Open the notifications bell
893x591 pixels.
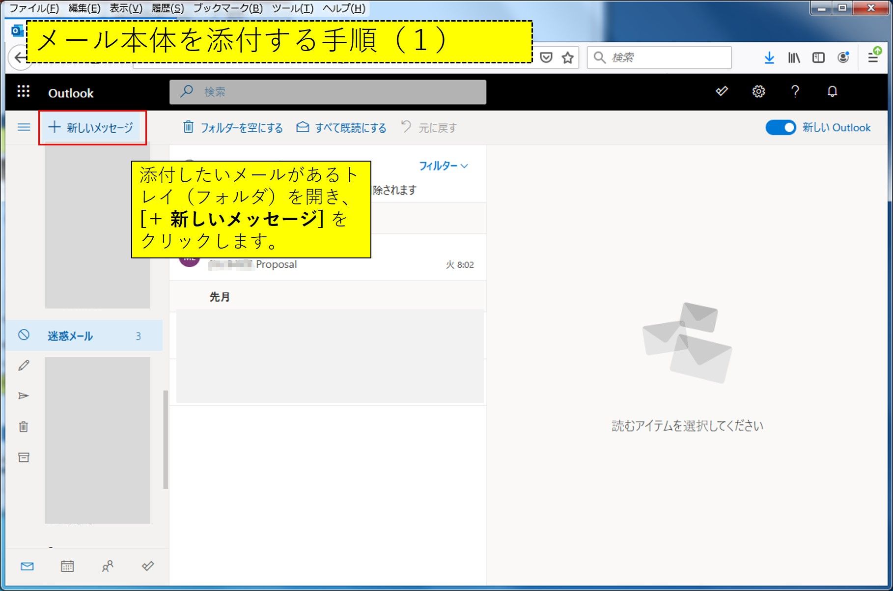pyautogui.click(x=832, y=91)
